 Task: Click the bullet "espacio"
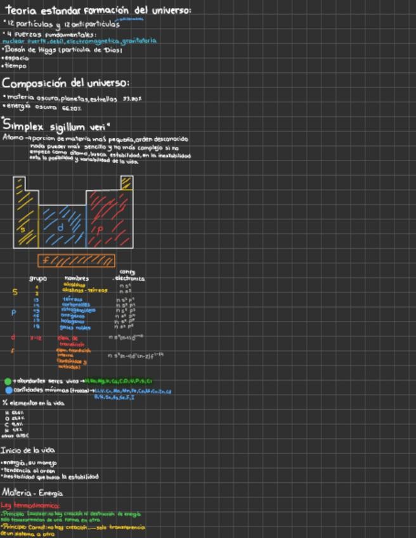(15, 58)
